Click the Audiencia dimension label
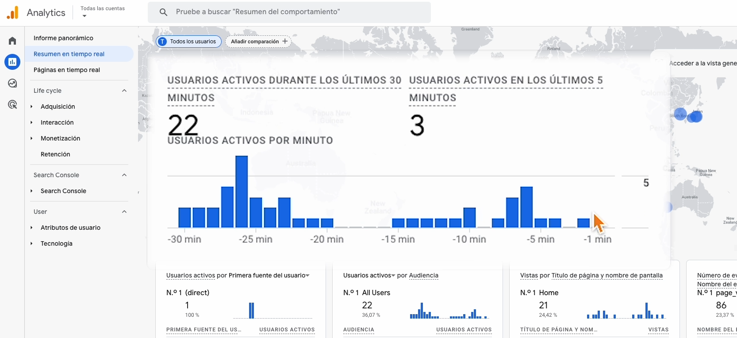Image resolution: width=737 pixels, height=338 pixels. tap(424, 275)
